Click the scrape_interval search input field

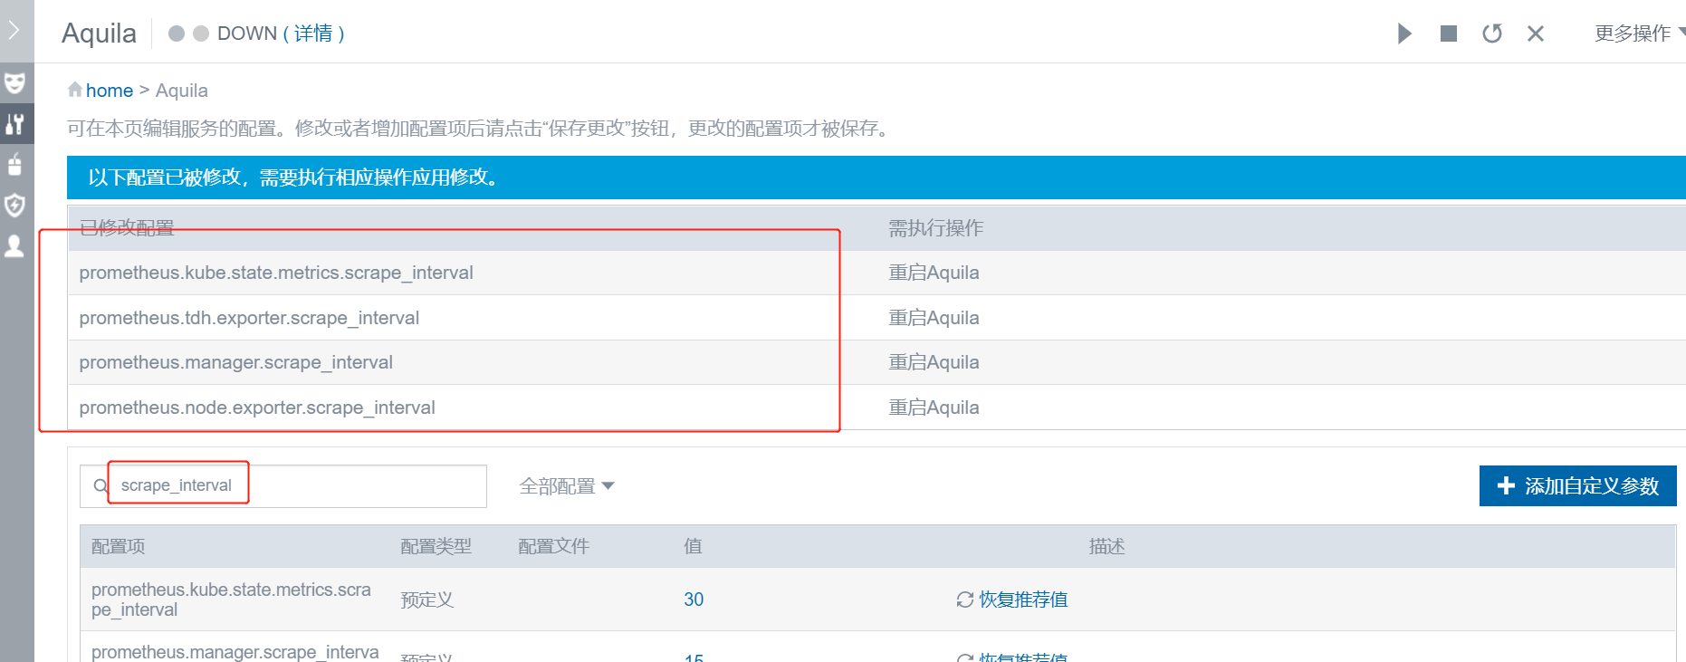(x=299, y=486)
